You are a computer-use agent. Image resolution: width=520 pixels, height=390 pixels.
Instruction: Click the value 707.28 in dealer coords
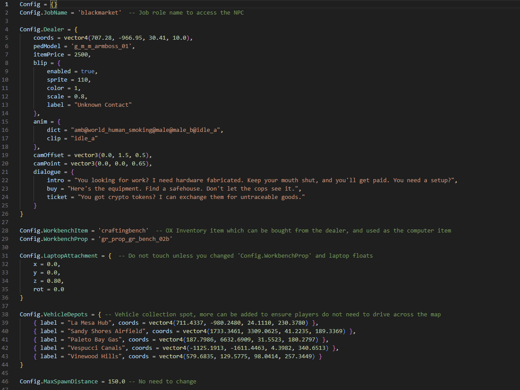click(101, 38)
